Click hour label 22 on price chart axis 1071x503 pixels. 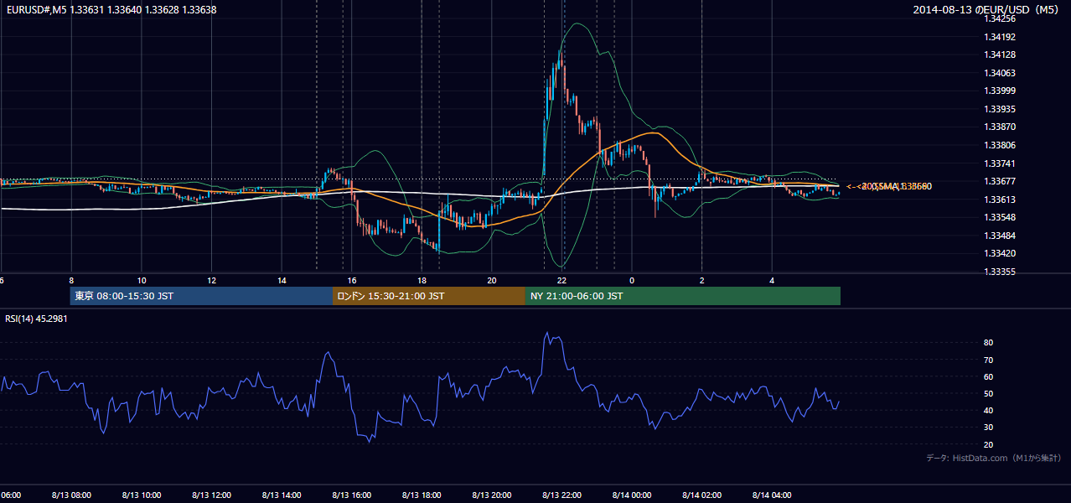[x=562, y=280]
